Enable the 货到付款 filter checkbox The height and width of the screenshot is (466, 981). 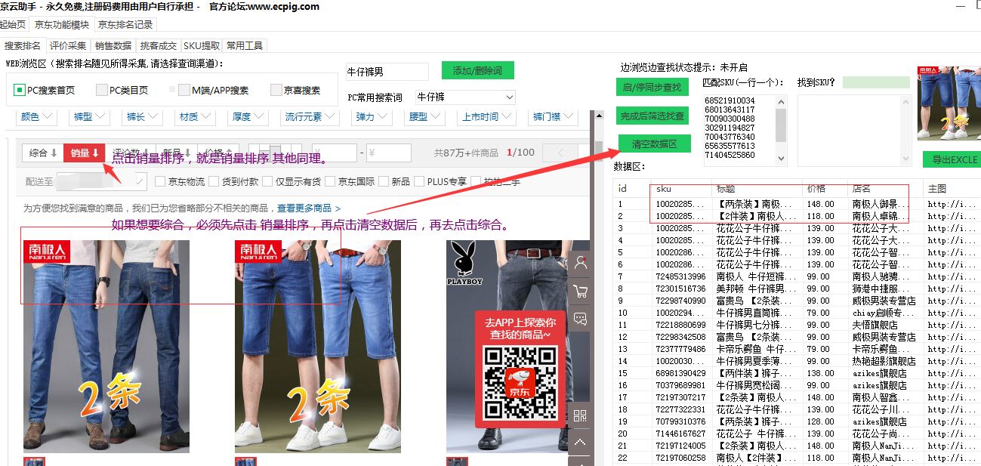(x=214, y=181)
